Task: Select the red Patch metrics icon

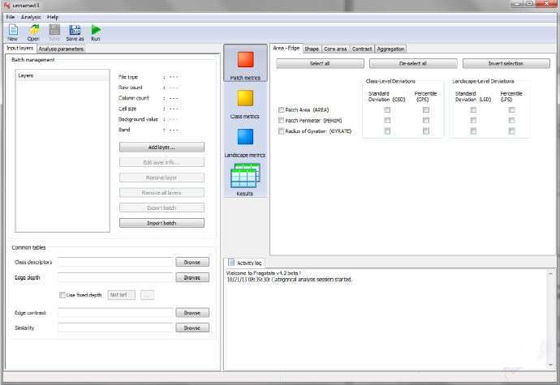Action: (x=245, y=60)
